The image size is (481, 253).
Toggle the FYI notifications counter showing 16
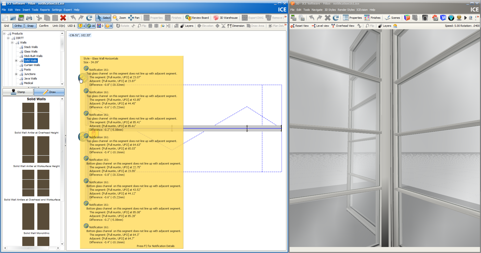coord(91,26)
